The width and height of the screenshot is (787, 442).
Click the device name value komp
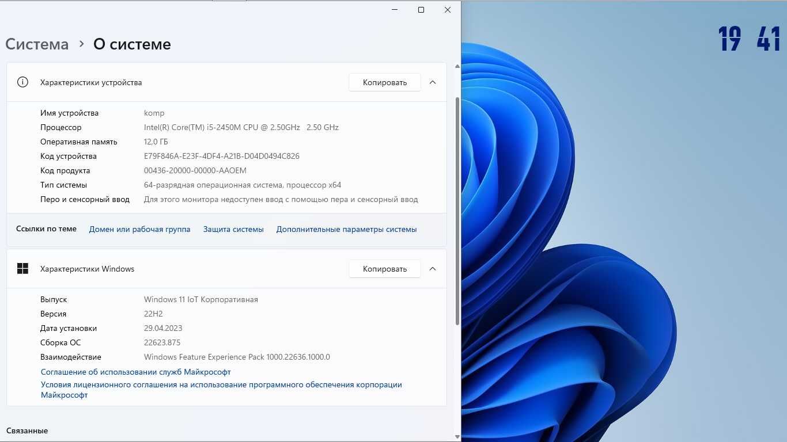(154, 113)
